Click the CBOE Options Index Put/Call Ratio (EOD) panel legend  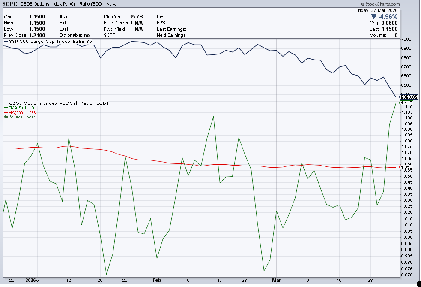pos(59,103)
